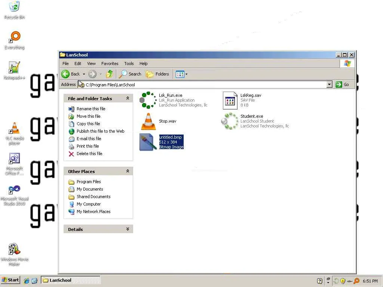
Task: Collapse the File and Folder Tasks panel
Action: click(x=128, y=98)
